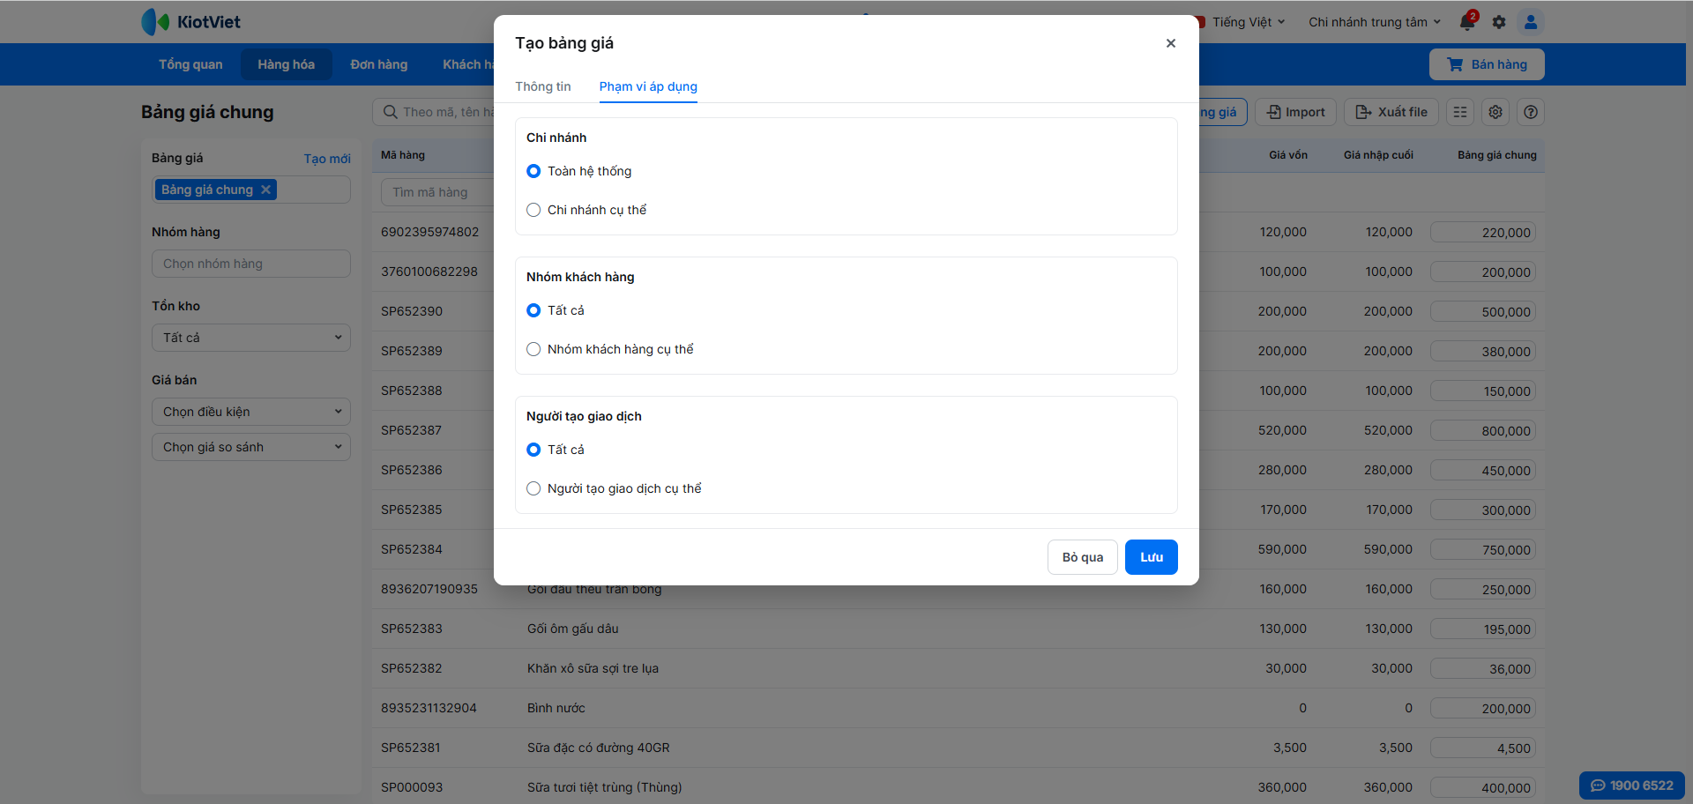Select Người tạo giao dịch cụ thể option
The height and width of the screenshot is (804, 1693).
click(x=533, y=488)
